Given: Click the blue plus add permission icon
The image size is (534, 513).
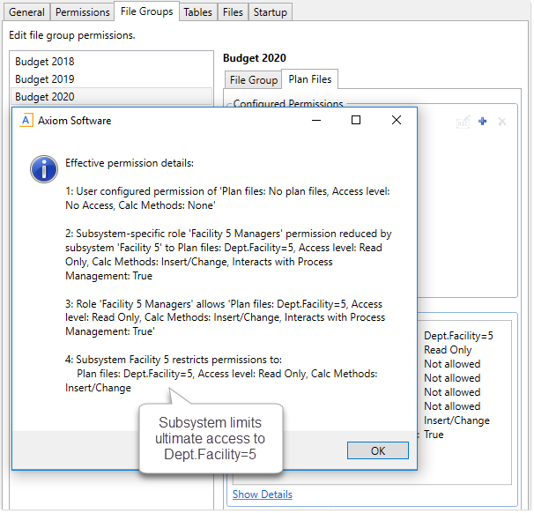Looking at the screenshot, I should tap(483, 121).
